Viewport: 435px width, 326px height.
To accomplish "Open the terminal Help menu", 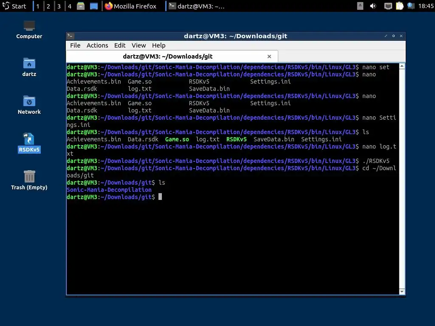I will tap(159, 45).
